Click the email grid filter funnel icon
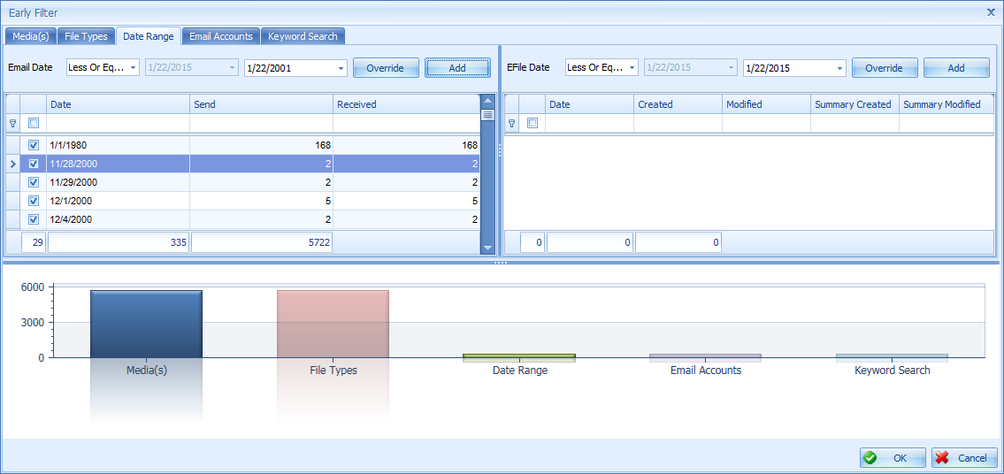The width and height of the screenshot is (1004, 474). pos(12,123)
